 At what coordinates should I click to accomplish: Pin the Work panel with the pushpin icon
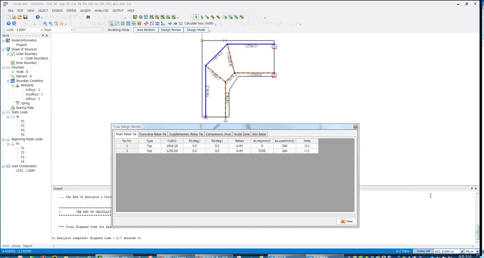43,35
